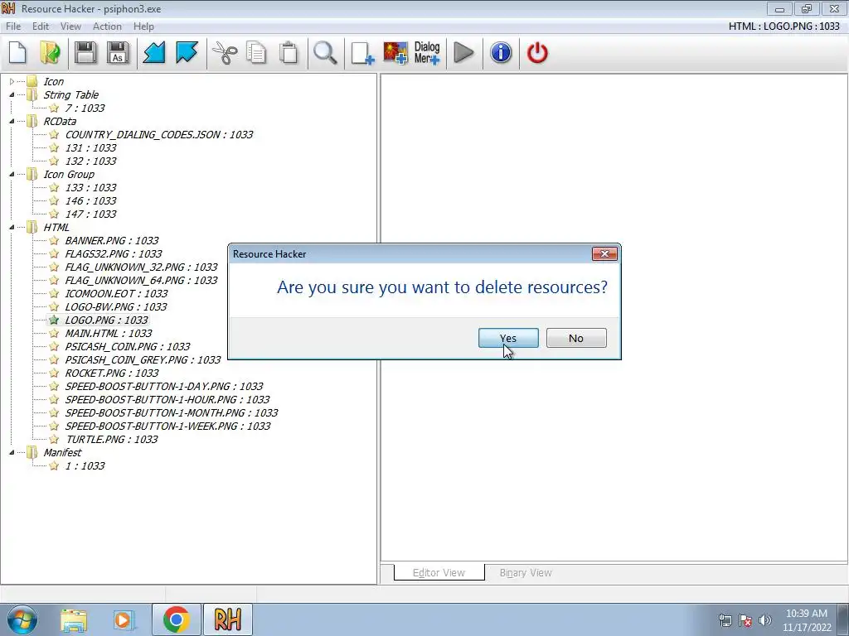Click the Cut scissors icon
The image size is (849, 636).
pos(224,53)
